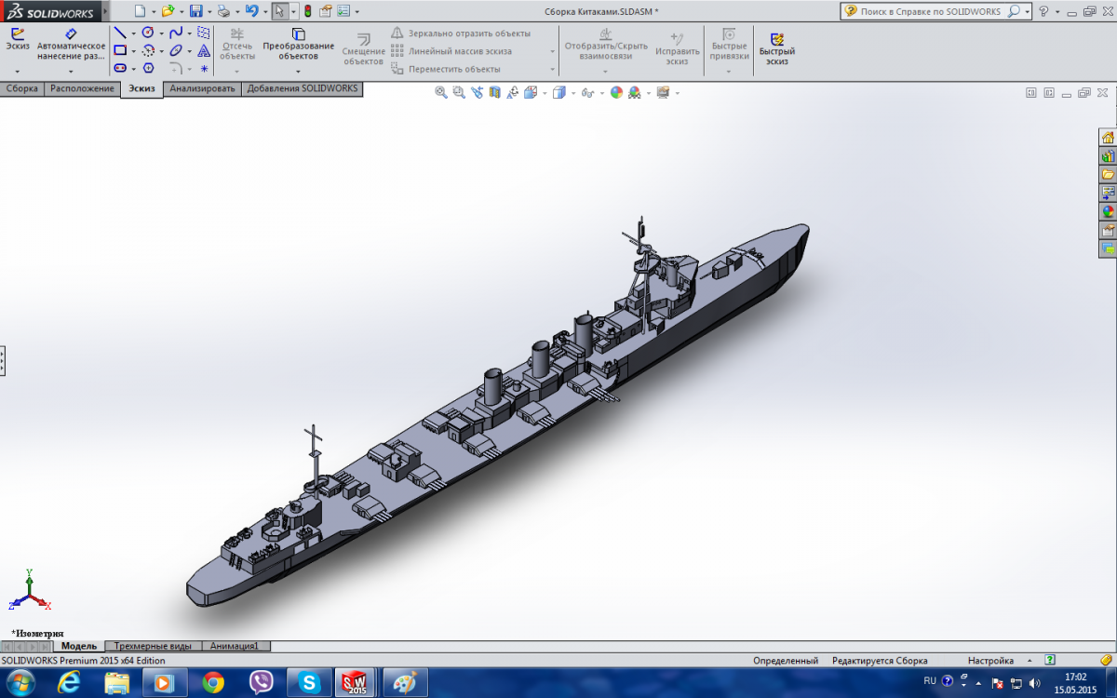Select the Straight Slot tool
Screen dimensions: 1117x698
tap(120, 68)
